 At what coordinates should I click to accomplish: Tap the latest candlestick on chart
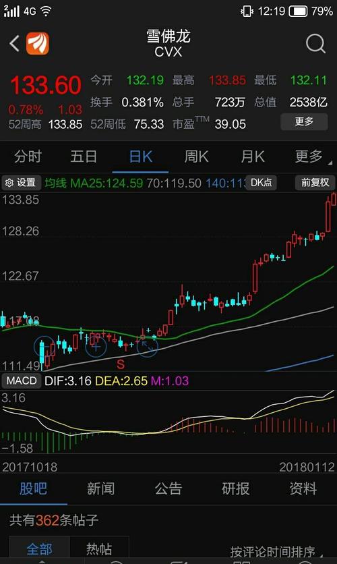pos(334,199)
